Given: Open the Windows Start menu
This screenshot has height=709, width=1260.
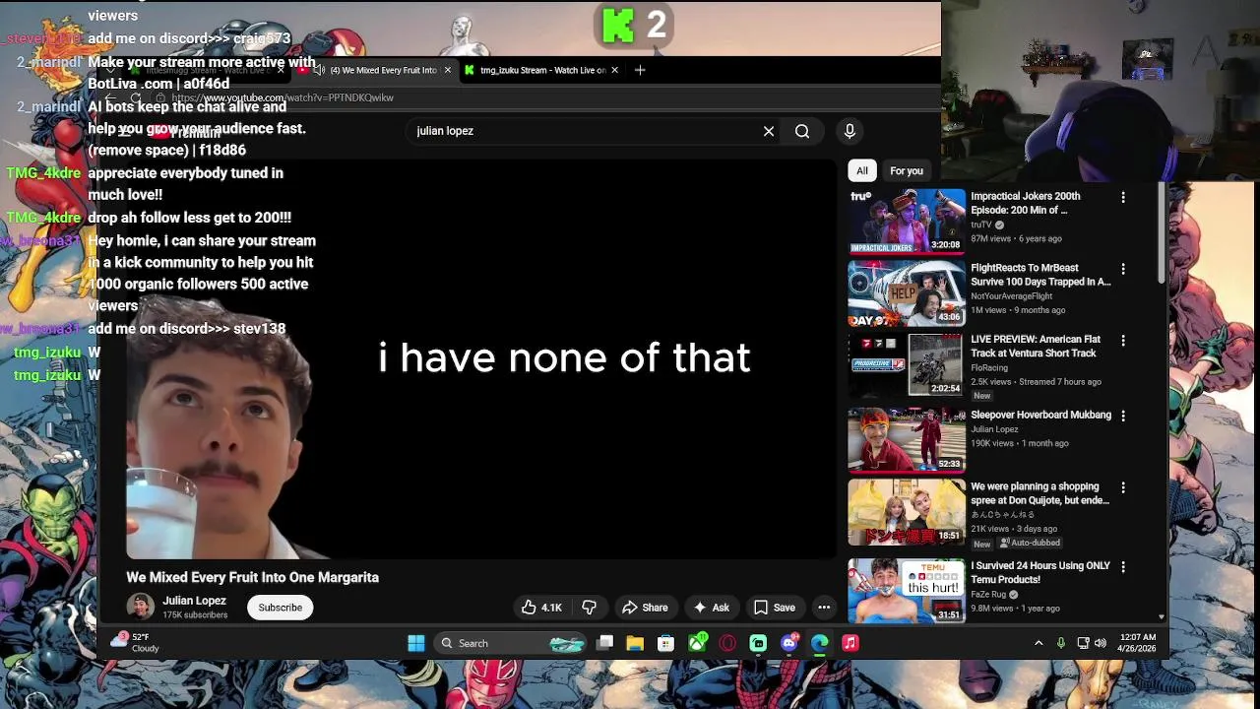Looking at the screenshot, I should point(416,643).
